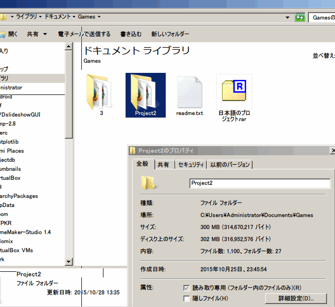This screenshot has height=307, width=335.
Task: Enable the 隠しファイル(H) checkbox
Action: 186,298
